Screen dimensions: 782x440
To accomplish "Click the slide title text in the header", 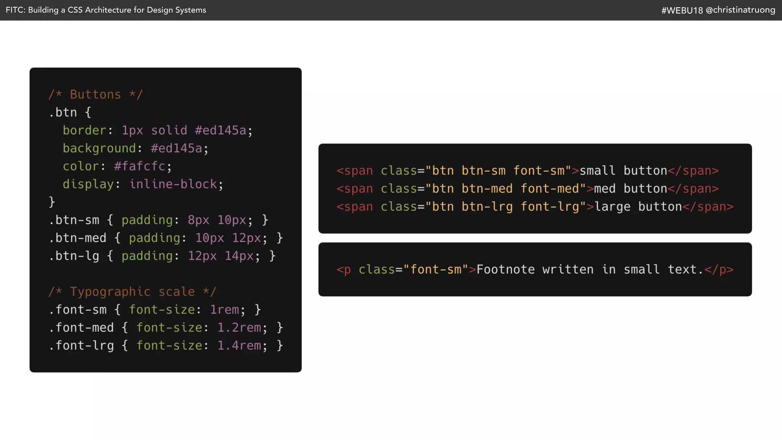I will pyautogui.click(x=106, y=10).
